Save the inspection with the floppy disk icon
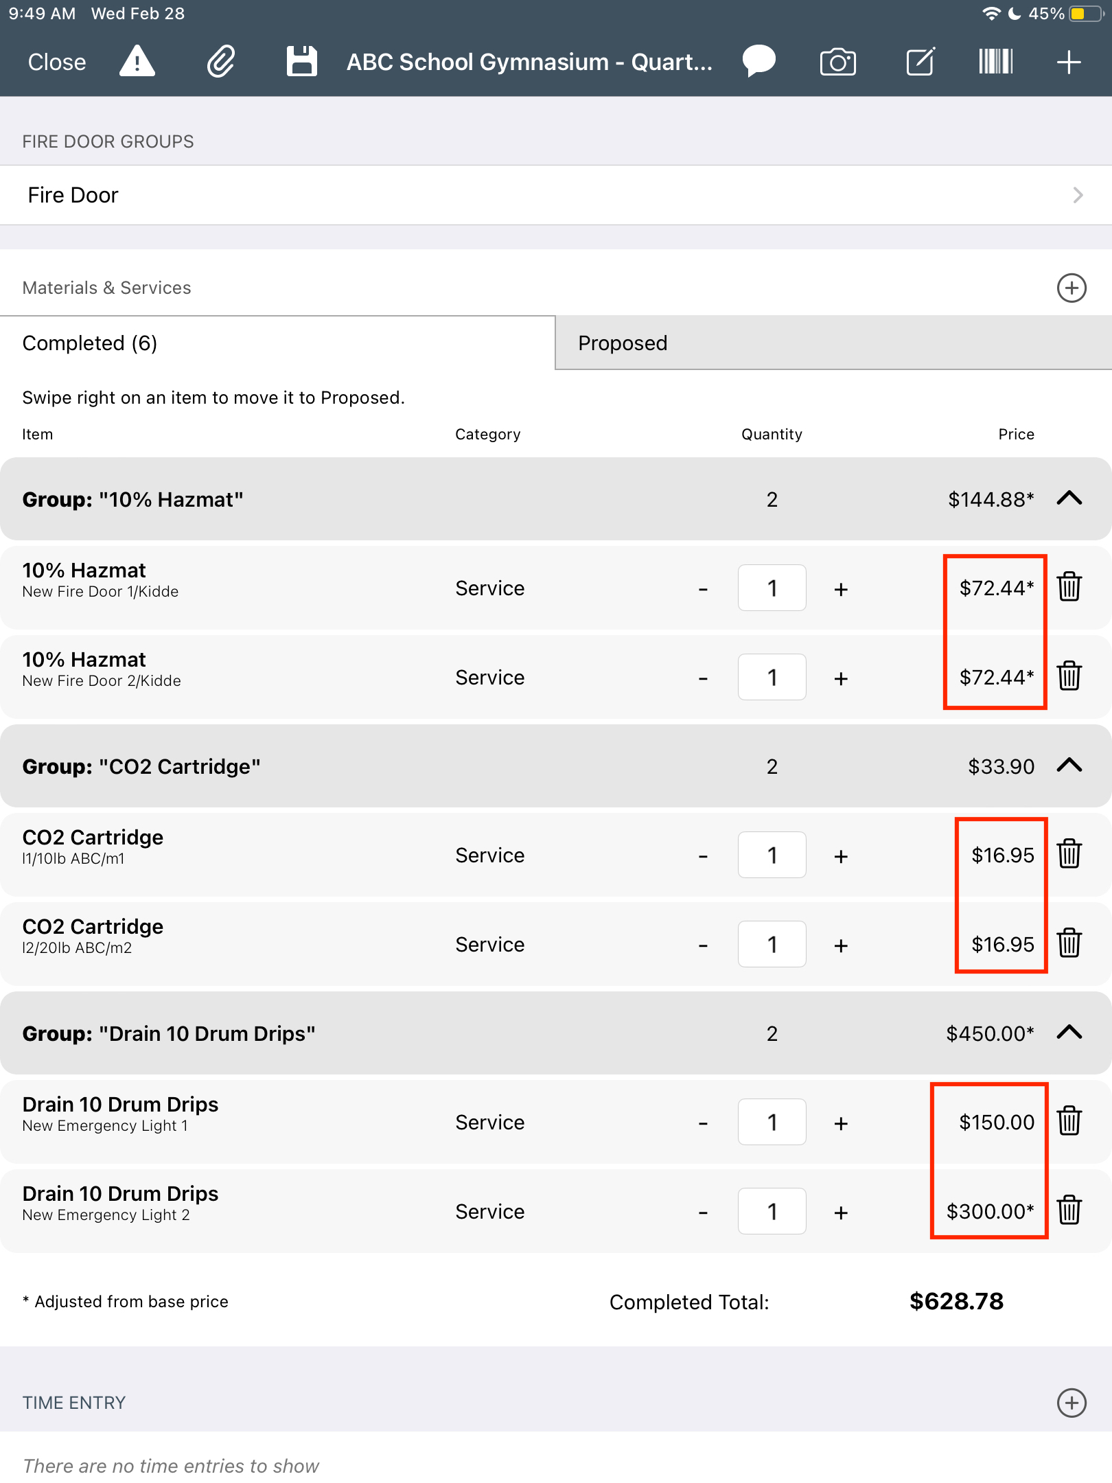The height and width of the screenshot is (1483, 1112). (301, 62)
